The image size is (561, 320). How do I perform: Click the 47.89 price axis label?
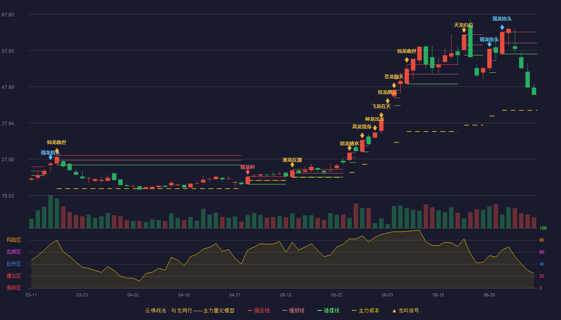click(x=8, y=87)
